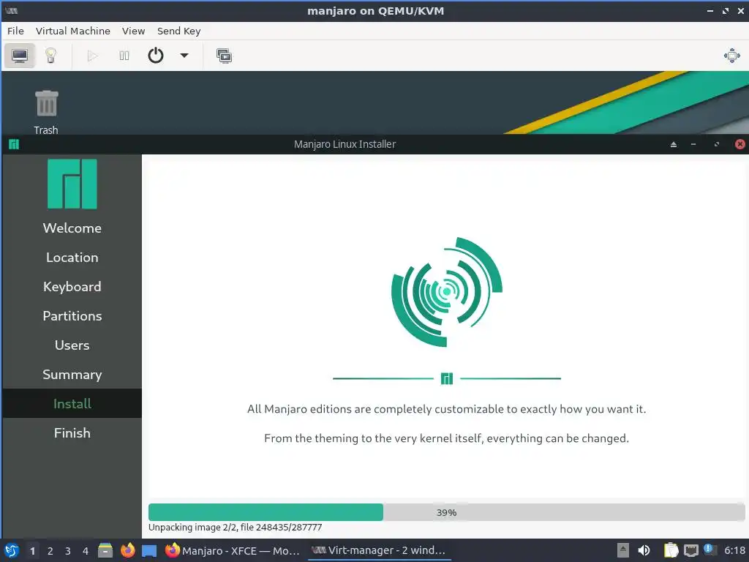
Task: Click the removable media eject tray icon
Action: point(623,550)
